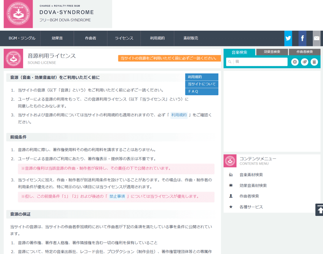Open 作曲者 in navigation bar
323x254 pixels.
[x=90, y=38]
